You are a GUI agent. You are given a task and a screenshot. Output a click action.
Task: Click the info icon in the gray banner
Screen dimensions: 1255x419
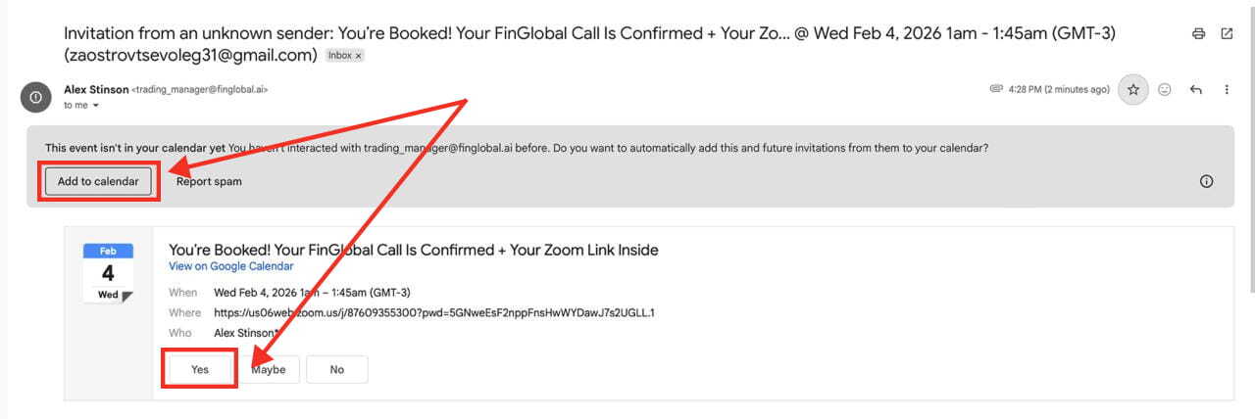click(x=1207, y=181)
